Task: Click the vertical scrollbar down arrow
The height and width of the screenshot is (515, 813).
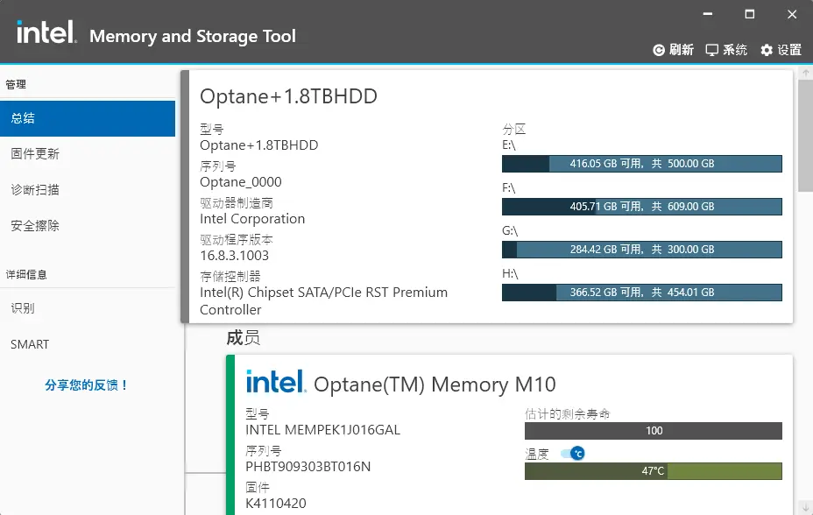Action: 805,507
